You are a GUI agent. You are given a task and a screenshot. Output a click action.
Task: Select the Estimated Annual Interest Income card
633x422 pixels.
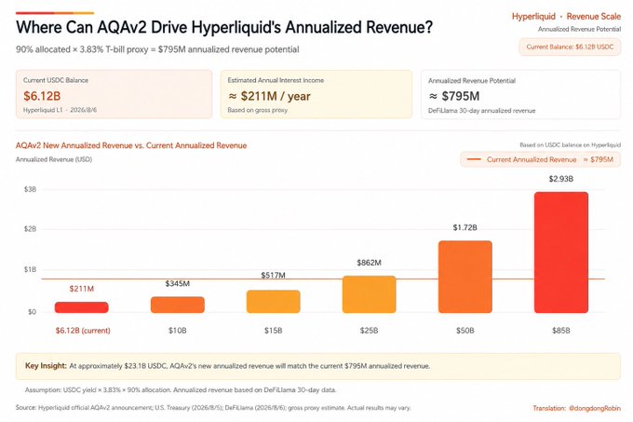click(x=316, y=94)
